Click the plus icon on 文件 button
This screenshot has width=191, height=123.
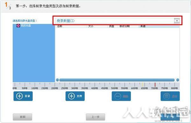71,96
